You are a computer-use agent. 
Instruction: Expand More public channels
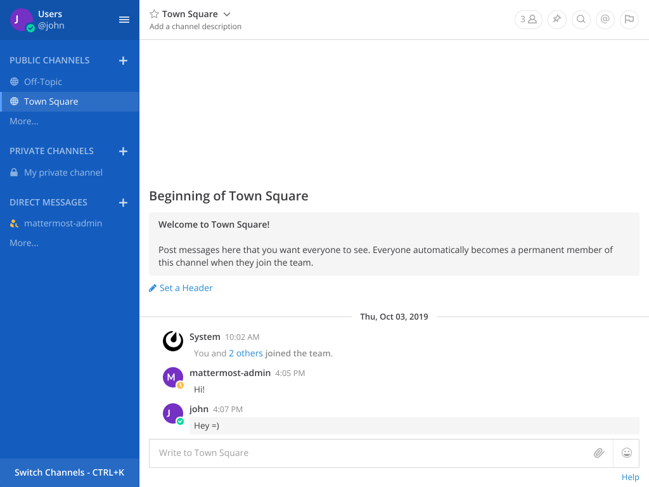click(24, 121)
